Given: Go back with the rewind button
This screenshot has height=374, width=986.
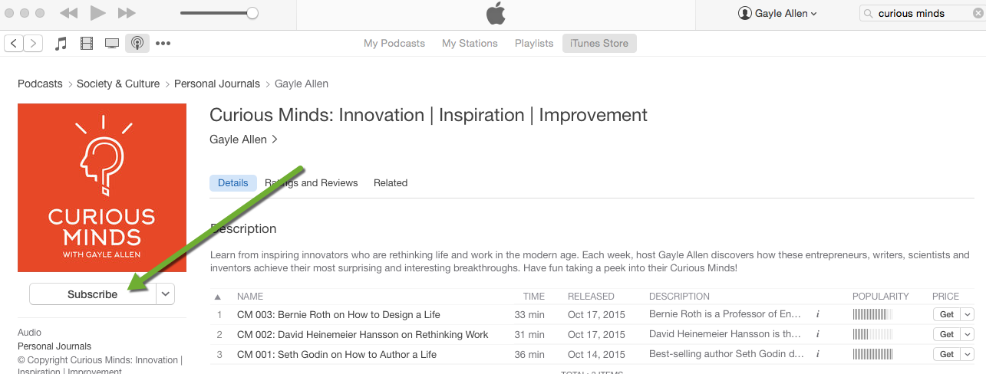Looking at the screenshot, I should point(68,13).
